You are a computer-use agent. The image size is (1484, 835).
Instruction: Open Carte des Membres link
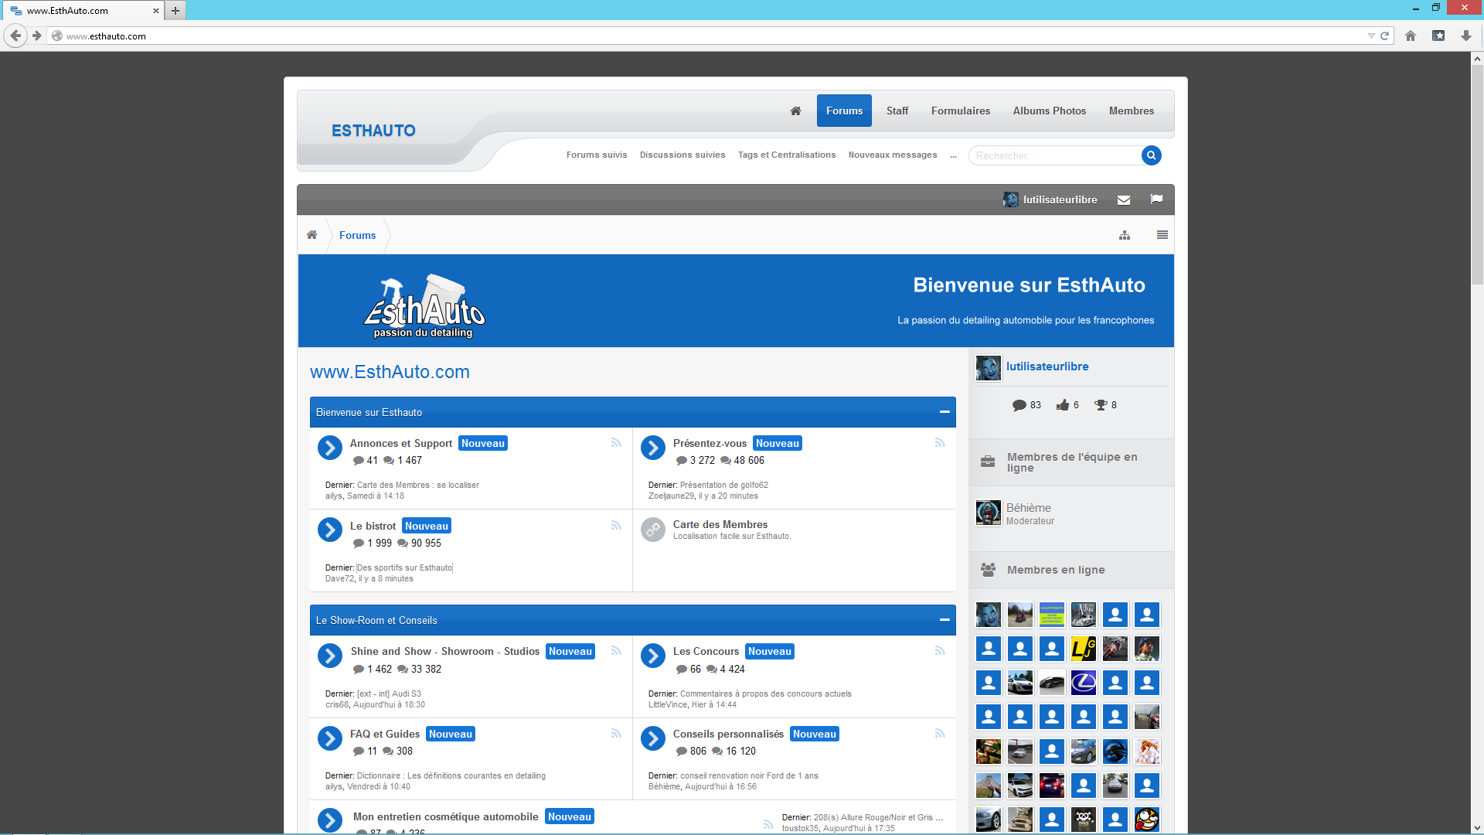click(720, 524)
